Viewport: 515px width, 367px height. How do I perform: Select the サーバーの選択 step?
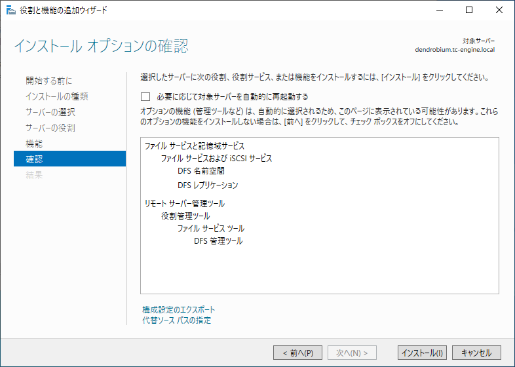coord(50,112)
